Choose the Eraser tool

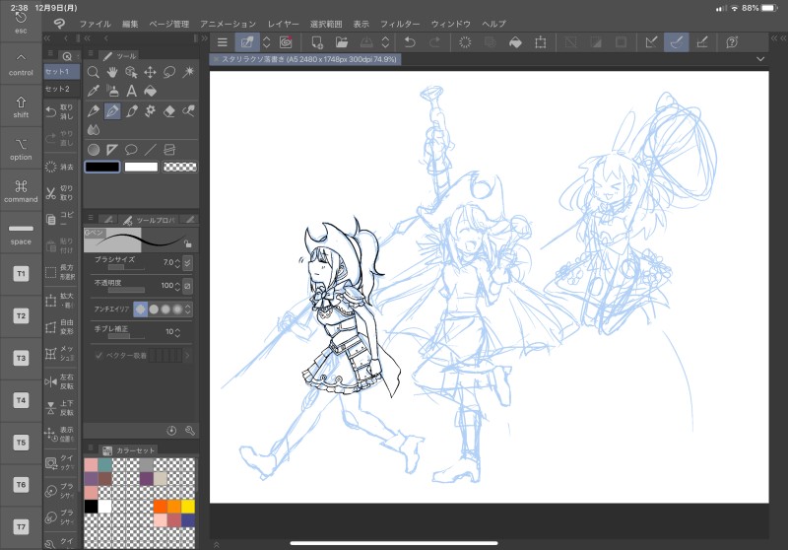point(168,111)
